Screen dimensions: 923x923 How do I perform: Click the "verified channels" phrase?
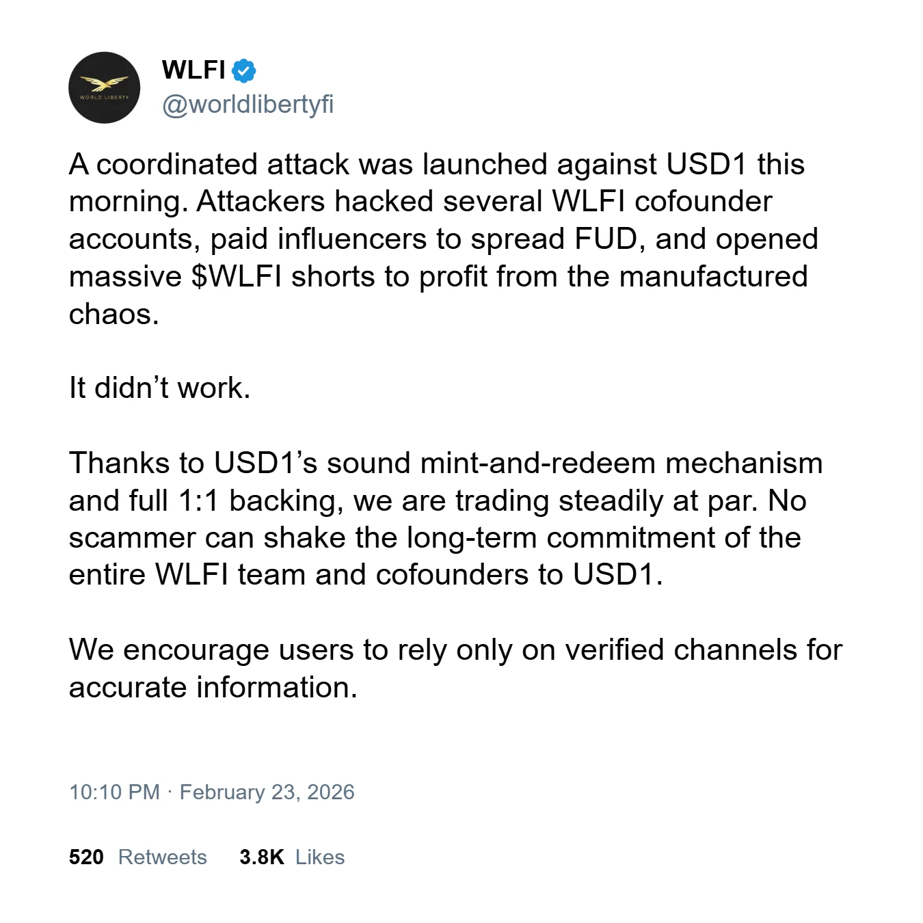click(x=681, y=650)
